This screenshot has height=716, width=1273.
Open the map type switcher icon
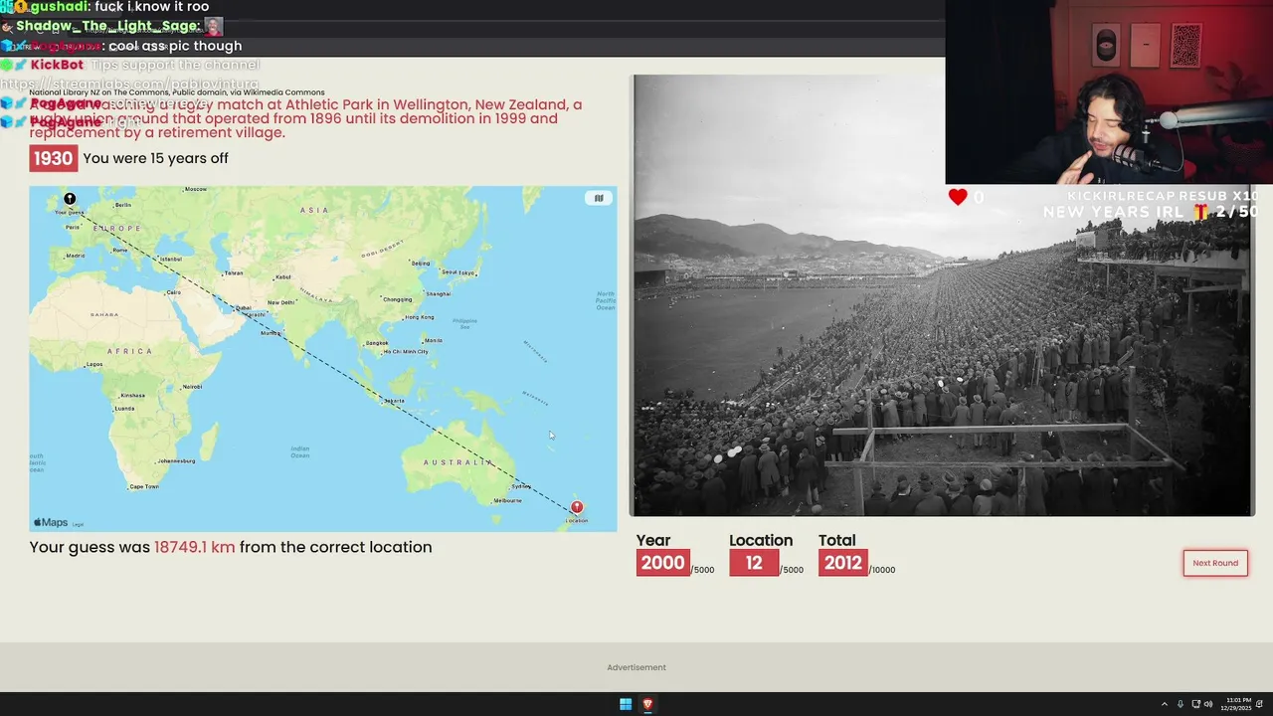[599, 198]
